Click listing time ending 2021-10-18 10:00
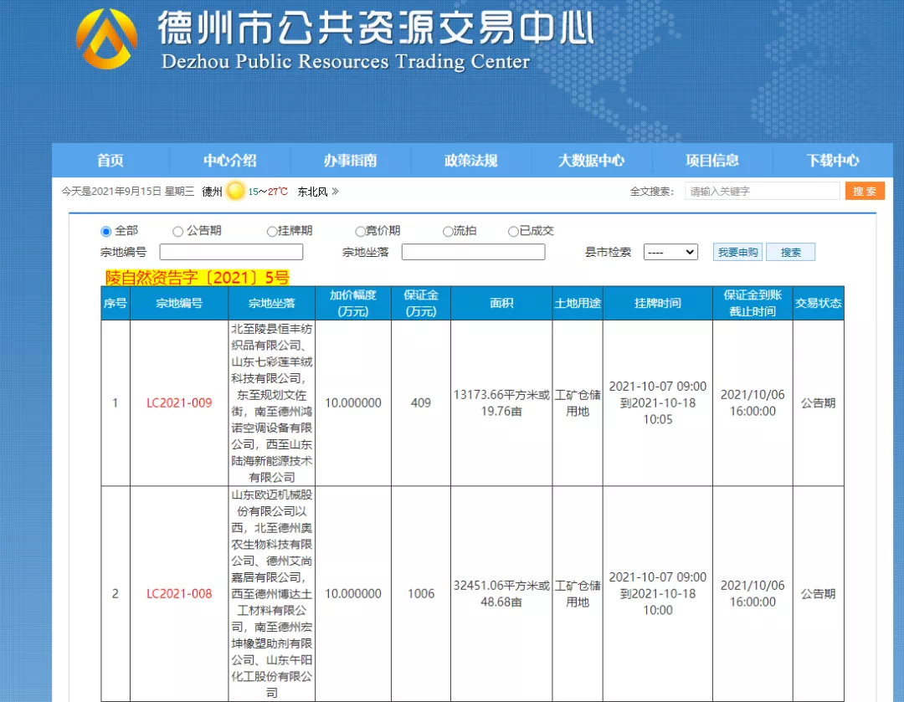 coord(658,593)
